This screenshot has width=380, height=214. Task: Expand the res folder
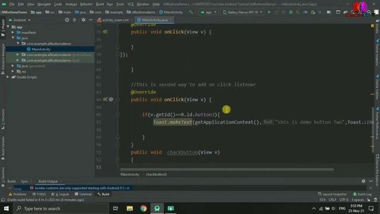(13, 71)
